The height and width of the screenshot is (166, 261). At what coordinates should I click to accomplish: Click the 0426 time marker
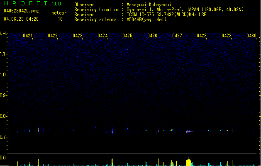click(x=152, y=36)
